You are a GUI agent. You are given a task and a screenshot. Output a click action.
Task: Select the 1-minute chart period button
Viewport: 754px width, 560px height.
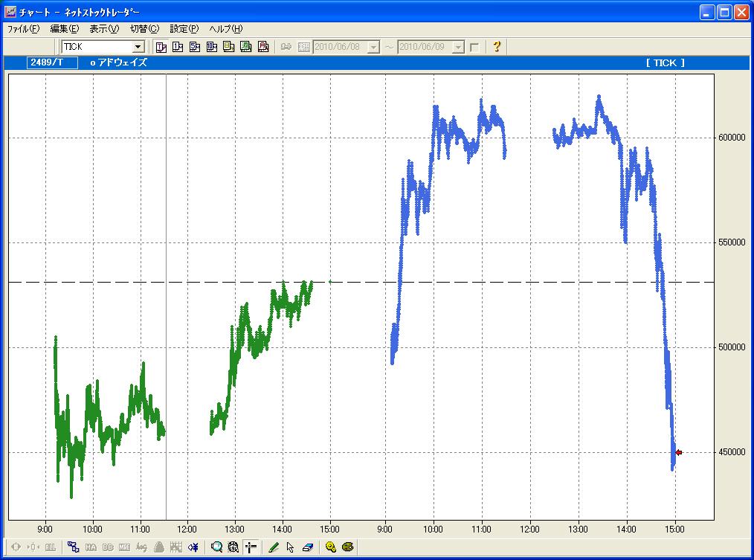click(178, 47)
